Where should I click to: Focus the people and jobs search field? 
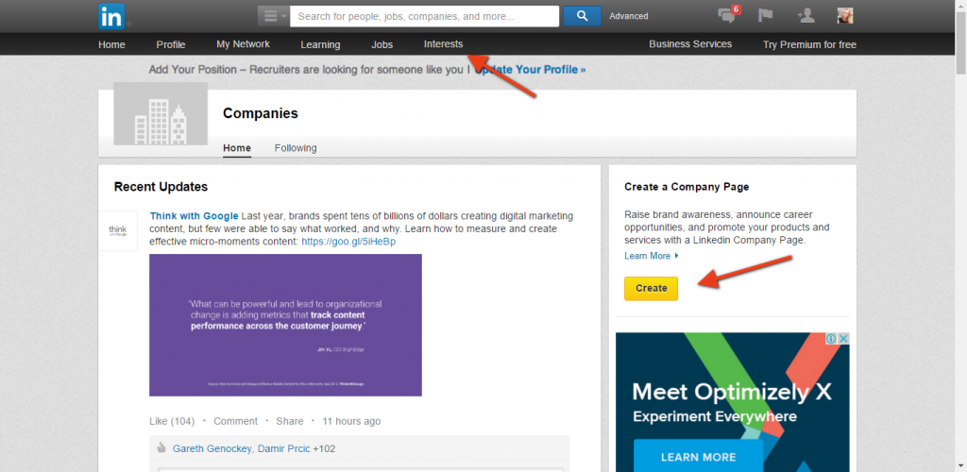(424, 16)
